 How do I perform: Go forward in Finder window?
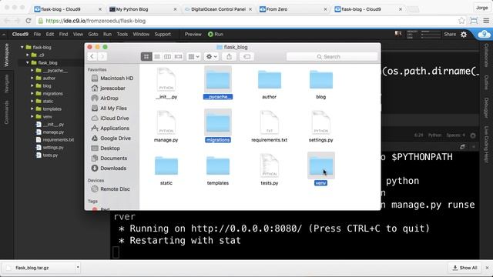coord(102,56)
